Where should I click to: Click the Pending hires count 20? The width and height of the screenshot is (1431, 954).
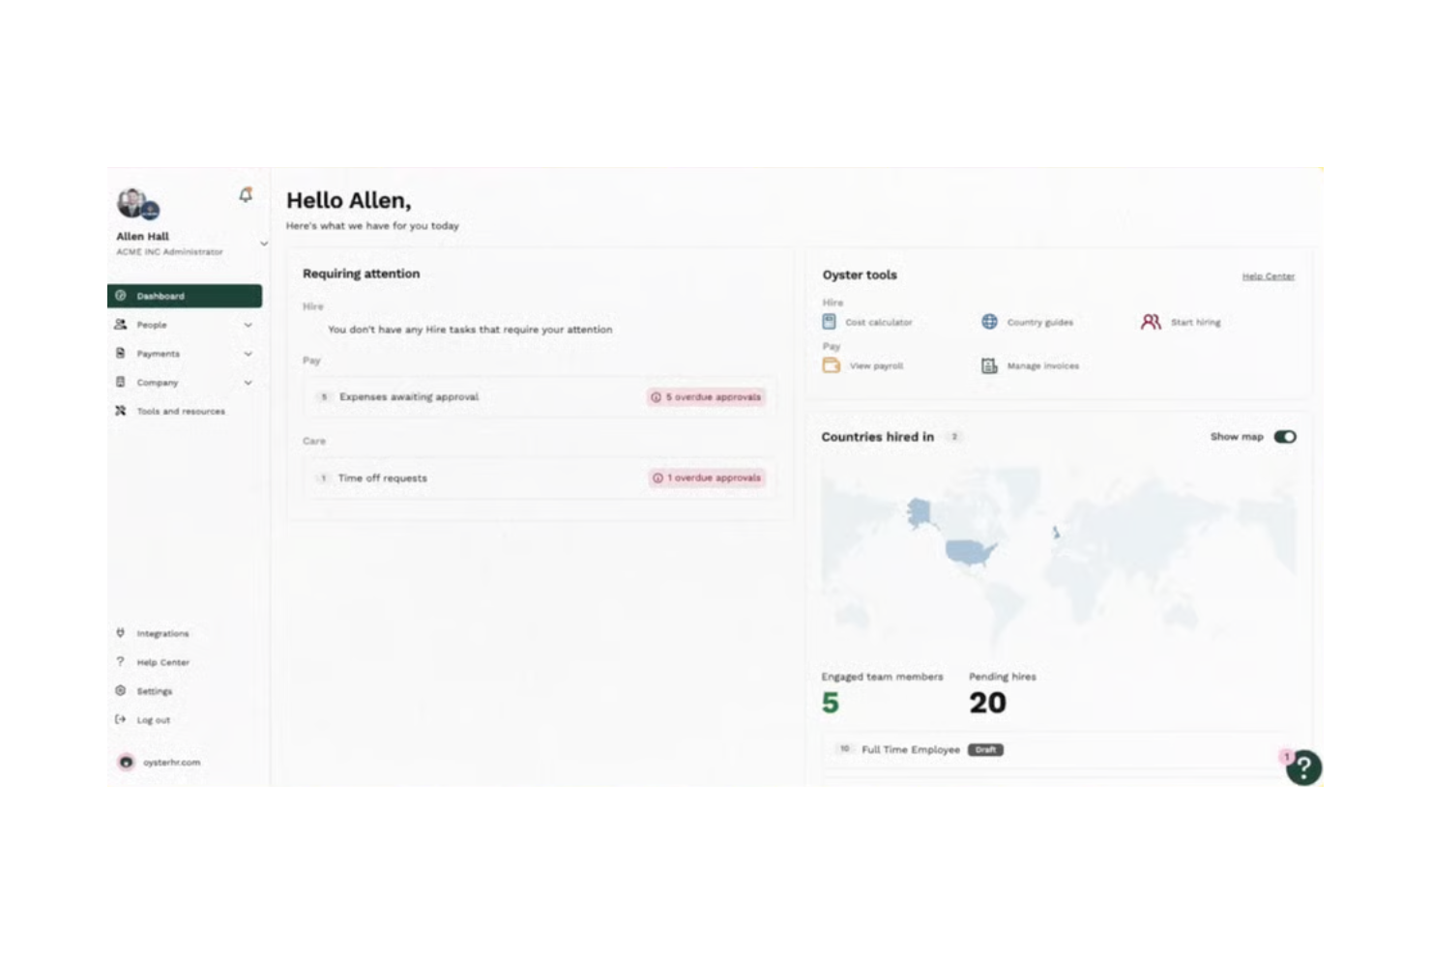(987, 703)
